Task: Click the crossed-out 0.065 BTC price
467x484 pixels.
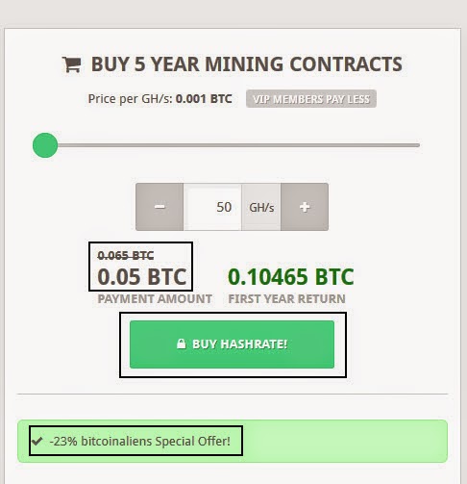Action: pyautogui.click(x=126, y=256)
